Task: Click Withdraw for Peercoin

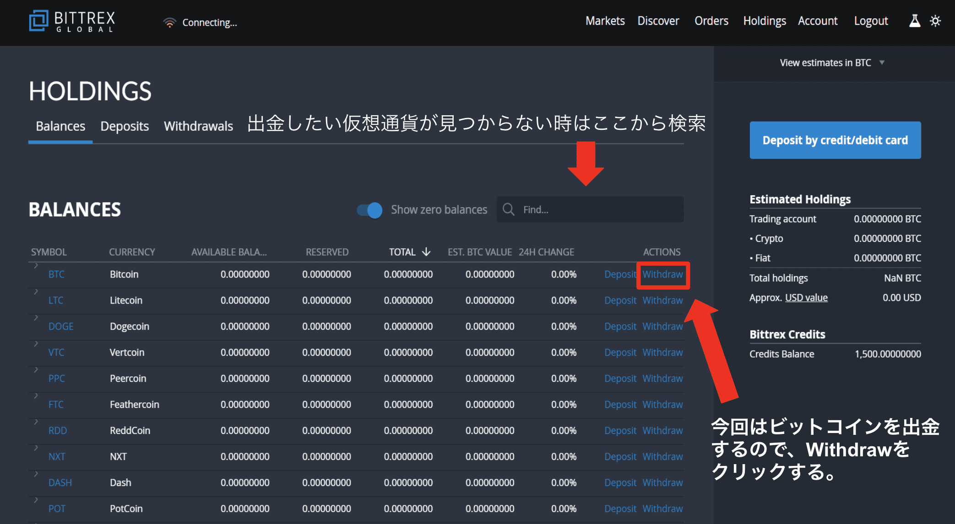Action: [x=662, y=379]
